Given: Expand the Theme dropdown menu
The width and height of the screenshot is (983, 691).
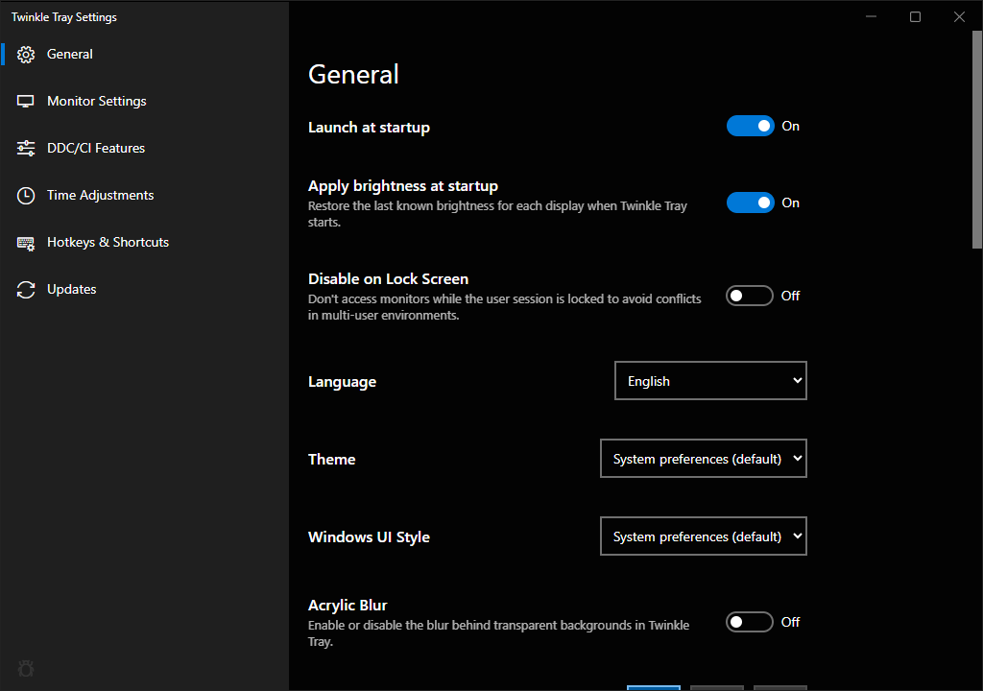Looking at the screenshot, I should tap(703, 459).
